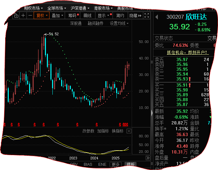Click year label 2022 on timeline
This screenshot has height=170, width=218.
click(52, 158)
